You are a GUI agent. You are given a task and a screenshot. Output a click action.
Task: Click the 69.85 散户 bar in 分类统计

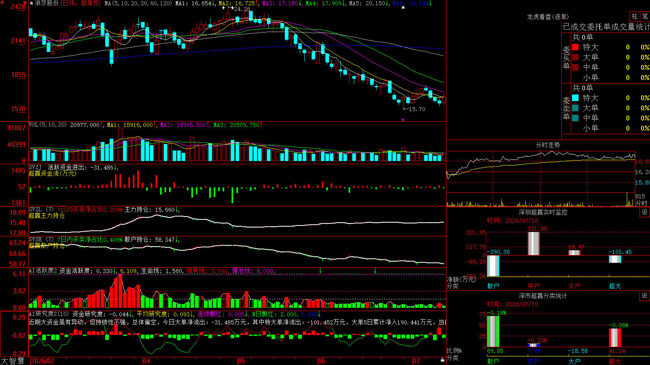tap(493, 331)
